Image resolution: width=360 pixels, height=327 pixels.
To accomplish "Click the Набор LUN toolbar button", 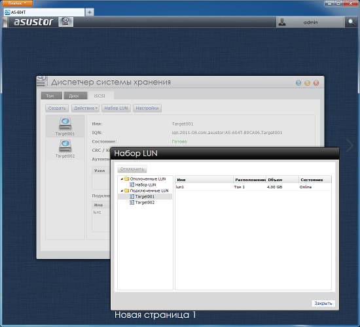I will pos(116,108).
